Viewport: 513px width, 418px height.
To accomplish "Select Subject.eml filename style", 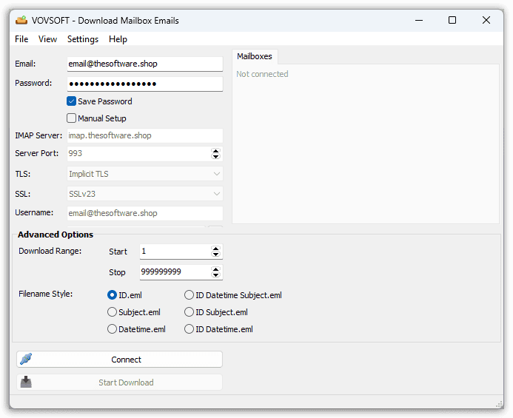I will [112, 312].
